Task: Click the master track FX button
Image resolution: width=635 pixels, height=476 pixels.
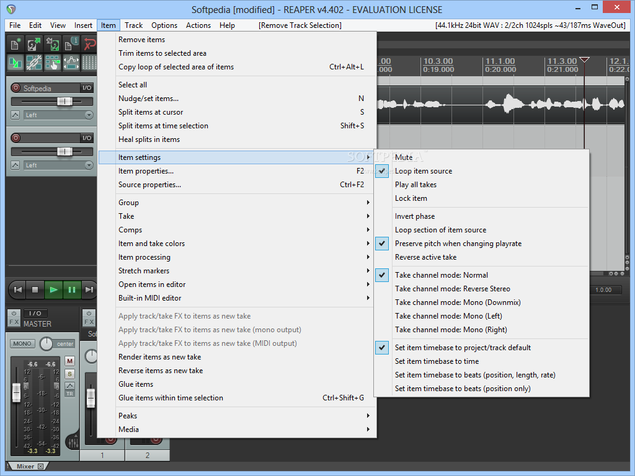Action: [x=14, y=322]
